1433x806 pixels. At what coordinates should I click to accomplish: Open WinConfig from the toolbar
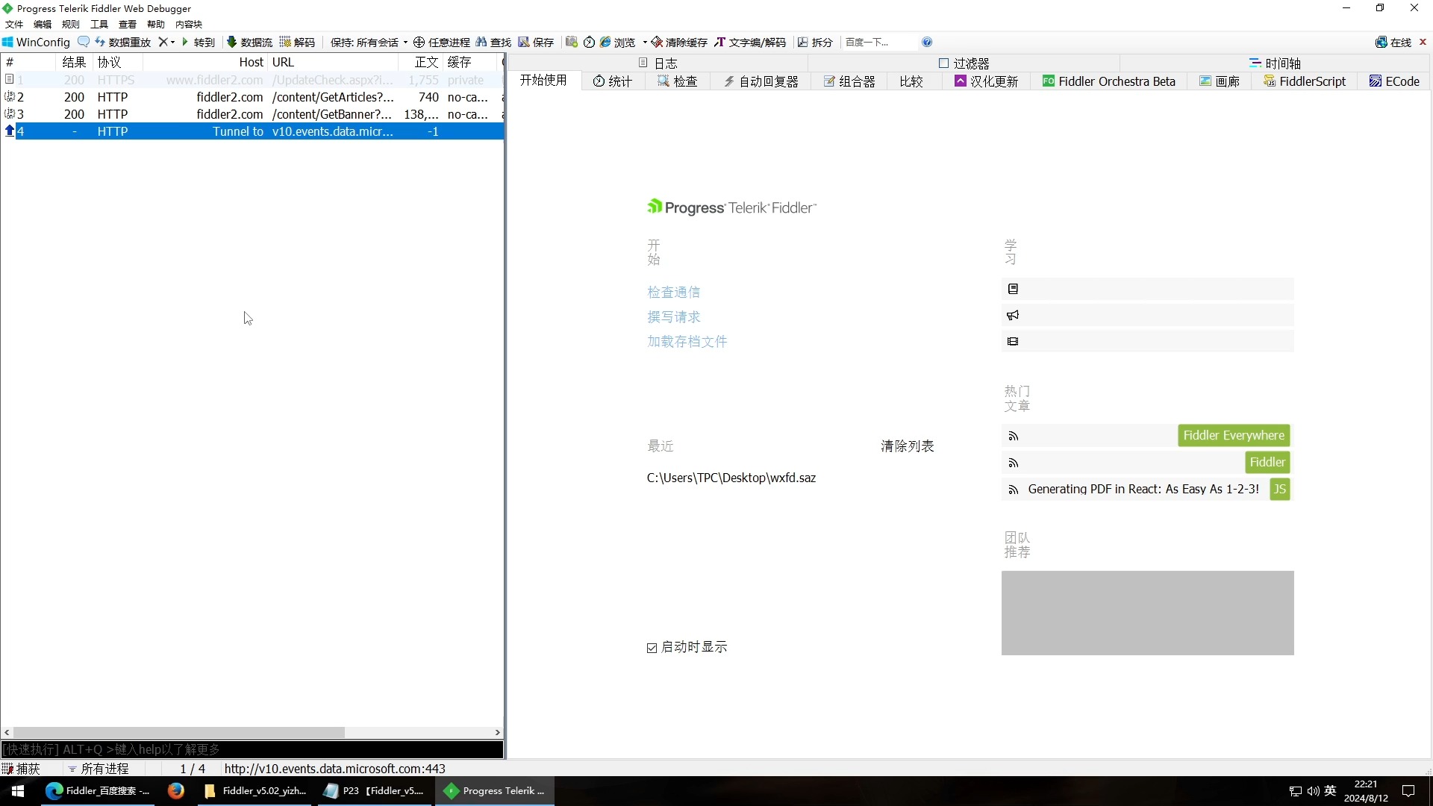click(36, 43)
